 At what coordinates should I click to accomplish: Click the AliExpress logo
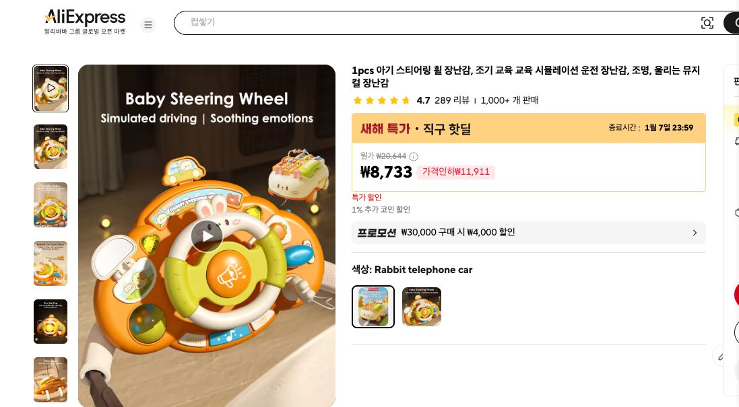click(85, 17)
